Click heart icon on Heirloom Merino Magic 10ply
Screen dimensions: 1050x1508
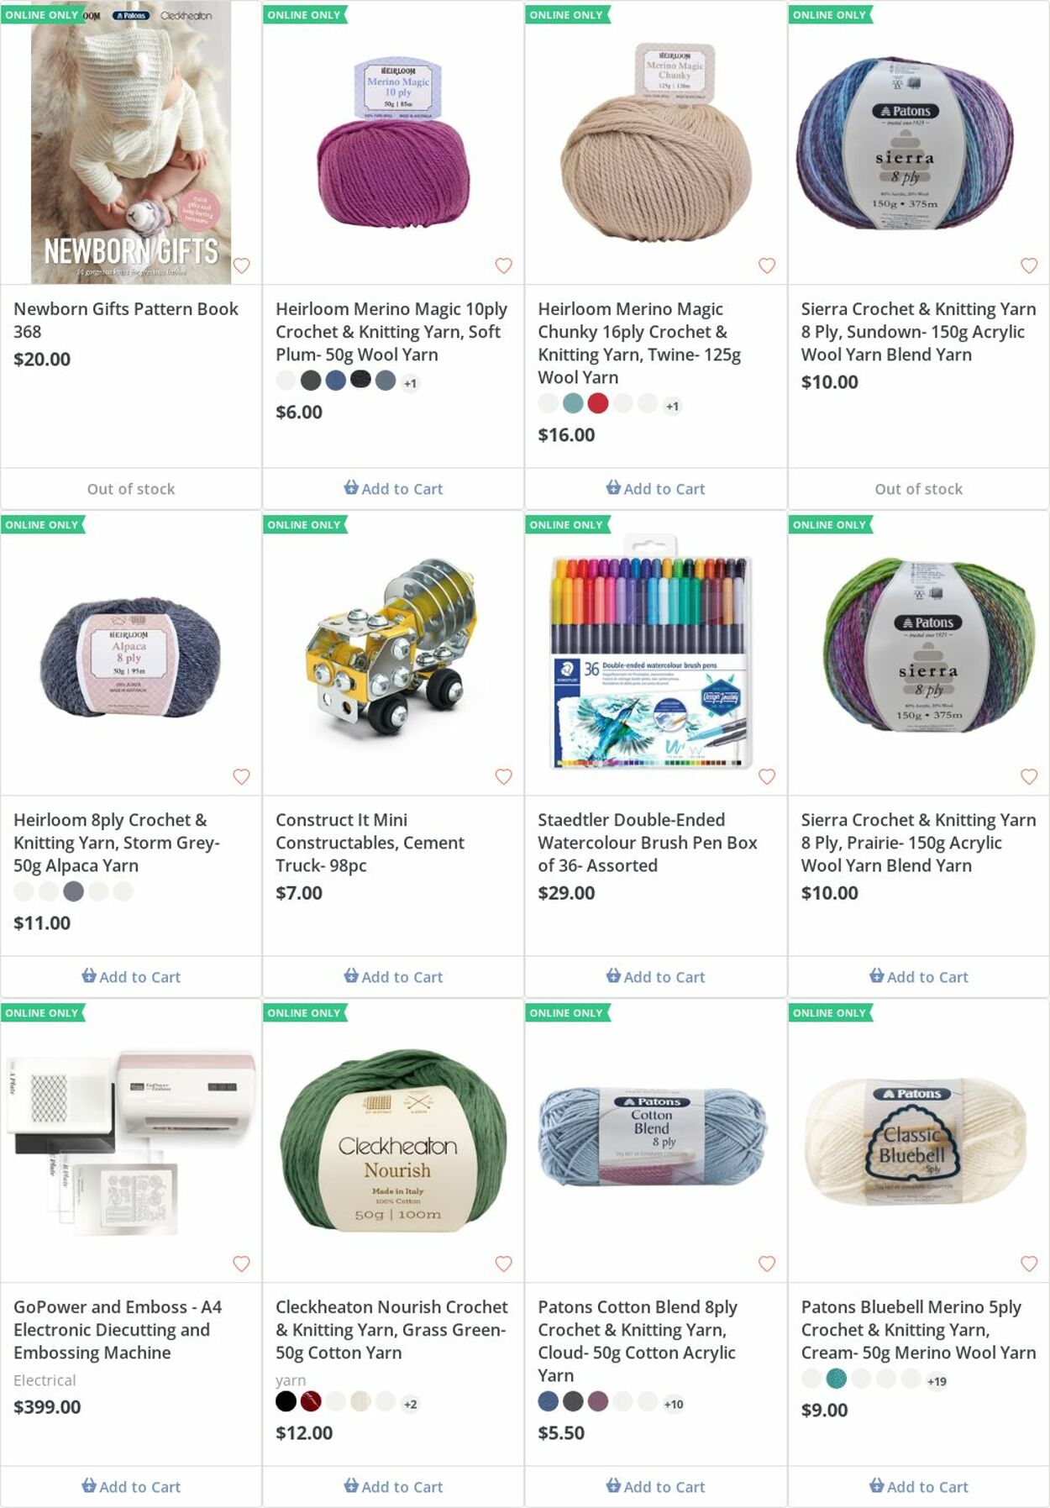pyautogui.click(x=503, y=265)
